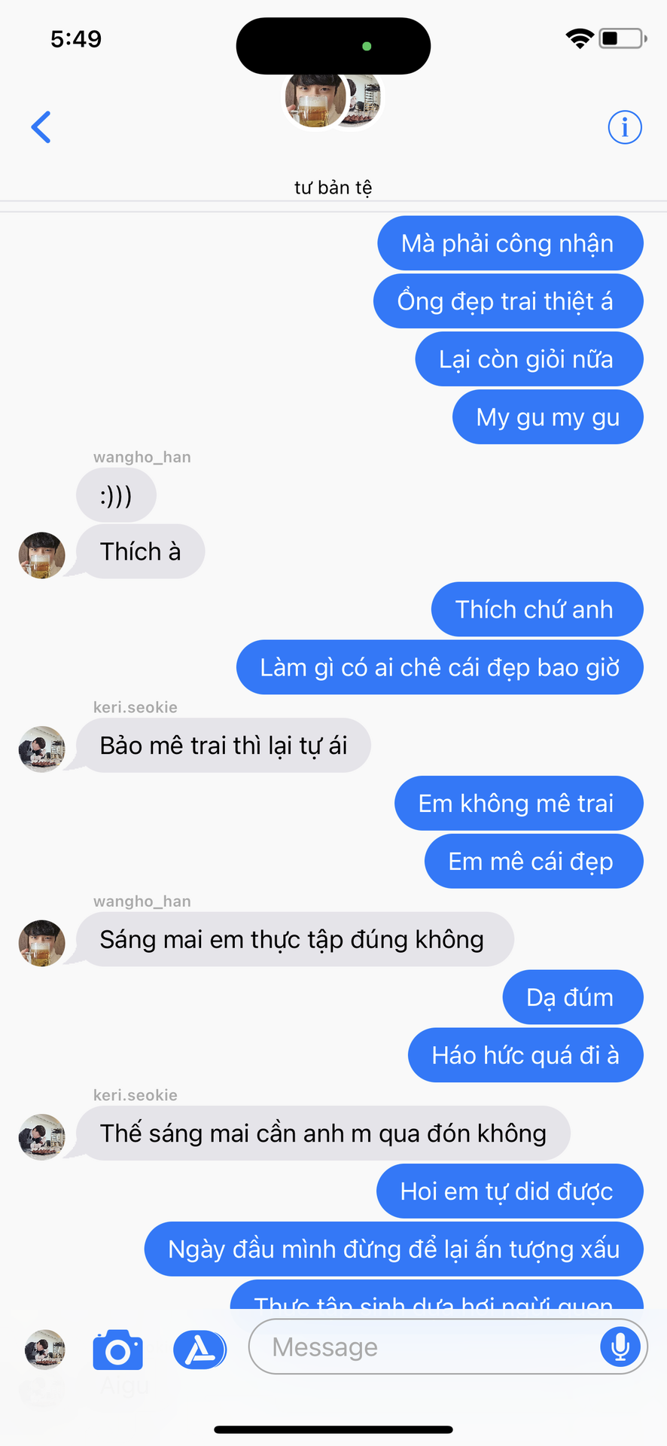Tap keri.seokie's avatar beside 'Bảo mê trai'
Viewport: 667px width, 1446px height.
tap(41, 749)
